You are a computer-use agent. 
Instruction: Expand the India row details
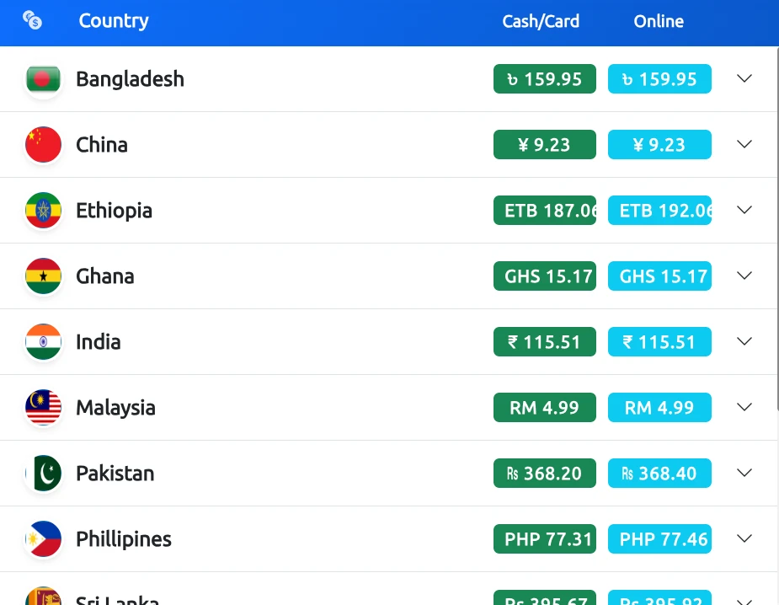pyautogui.click(x=744, y=341)
